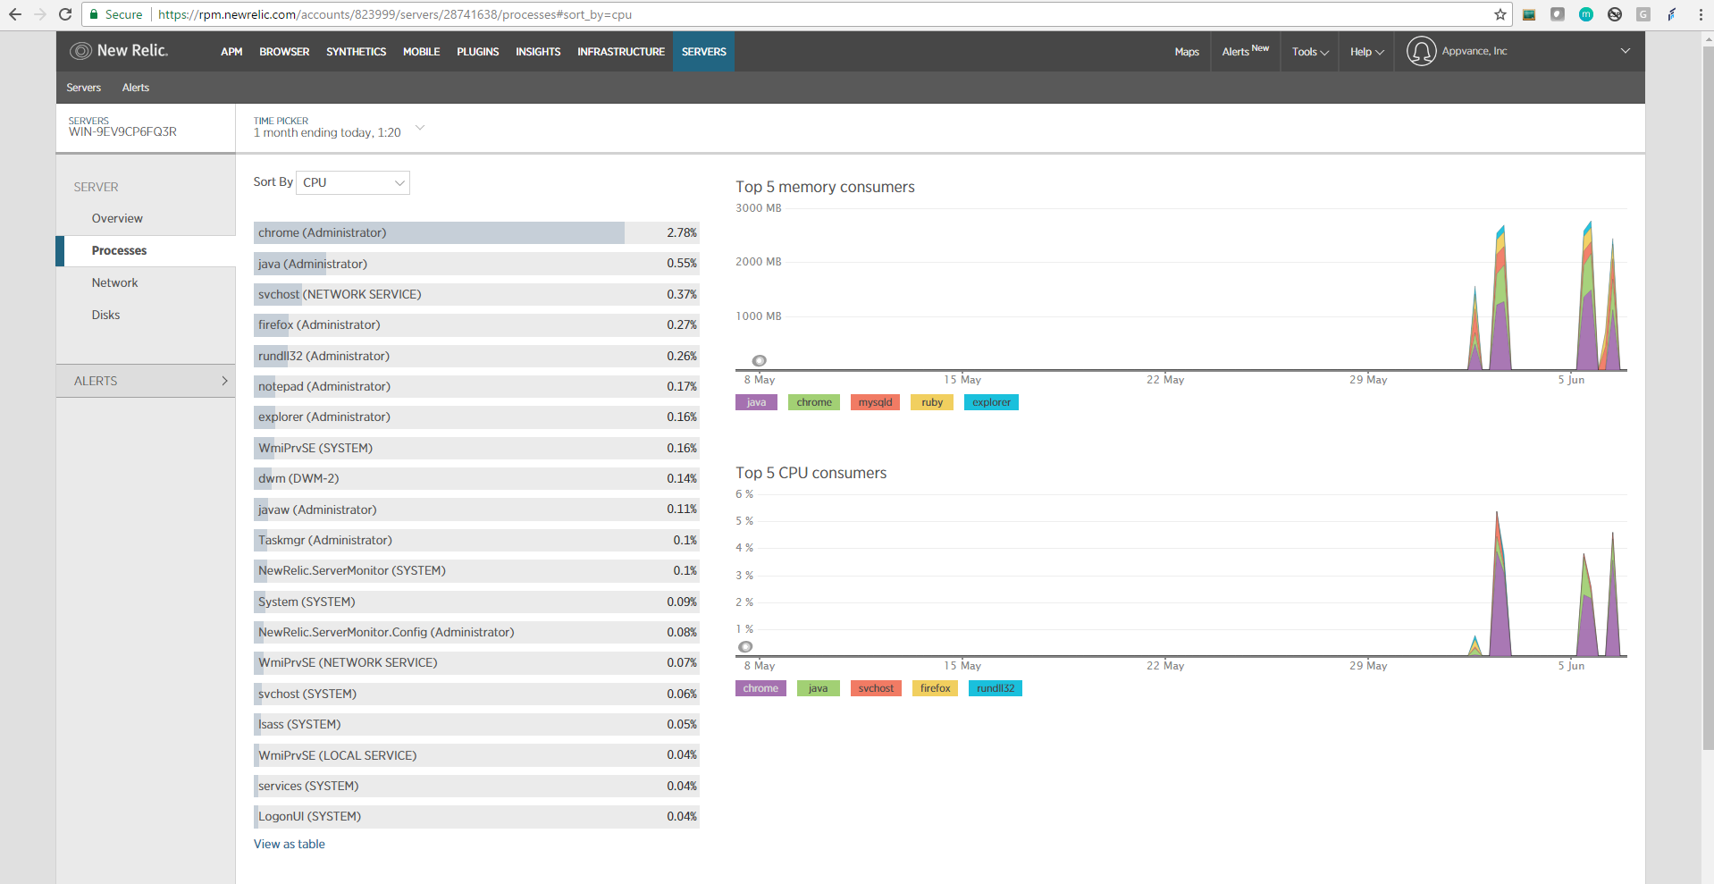
Task: Select the java (Administrator) process row
Action: [x=476, y=264]
